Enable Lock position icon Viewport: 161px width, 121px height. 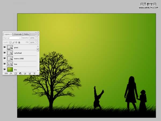pyautogui.click(x=16, y=42)
